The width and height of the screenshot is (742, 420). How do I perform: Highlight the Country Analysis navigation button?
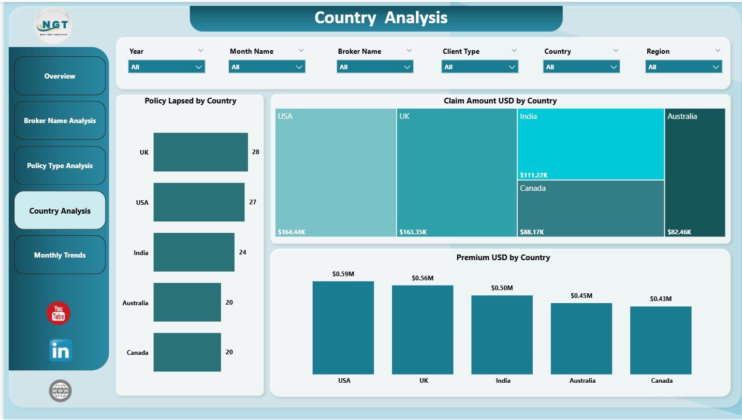click(60, 210)
